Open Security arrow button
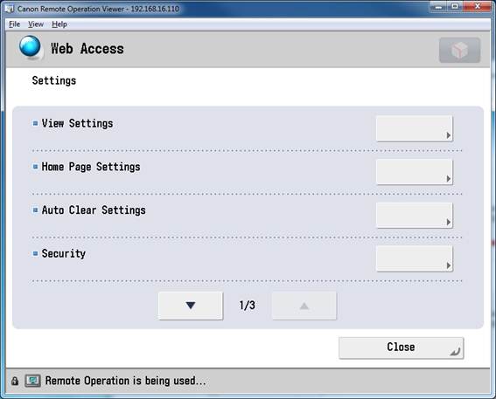 pos(414,258)
